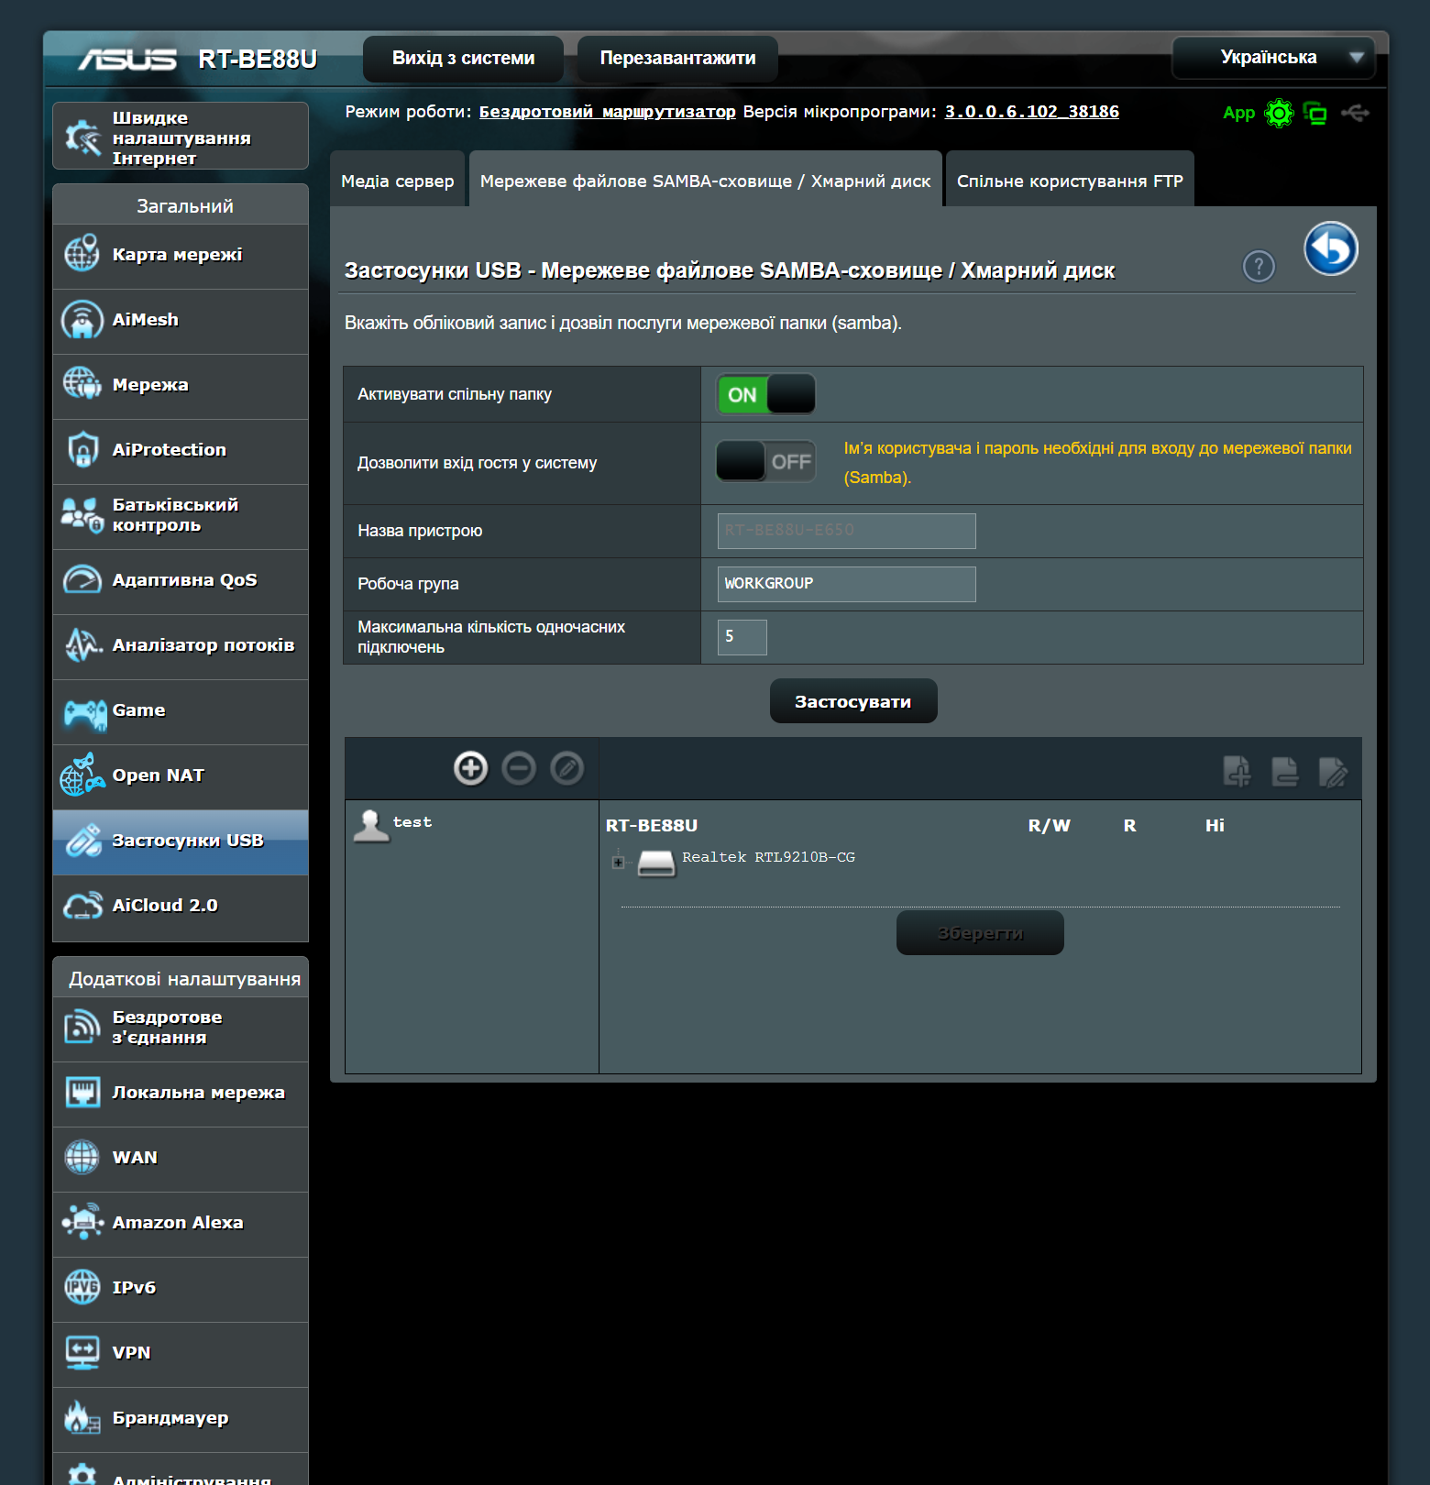Open the Українська language dropdown
This screenshot has width=1430, height=1485.
1273,58
